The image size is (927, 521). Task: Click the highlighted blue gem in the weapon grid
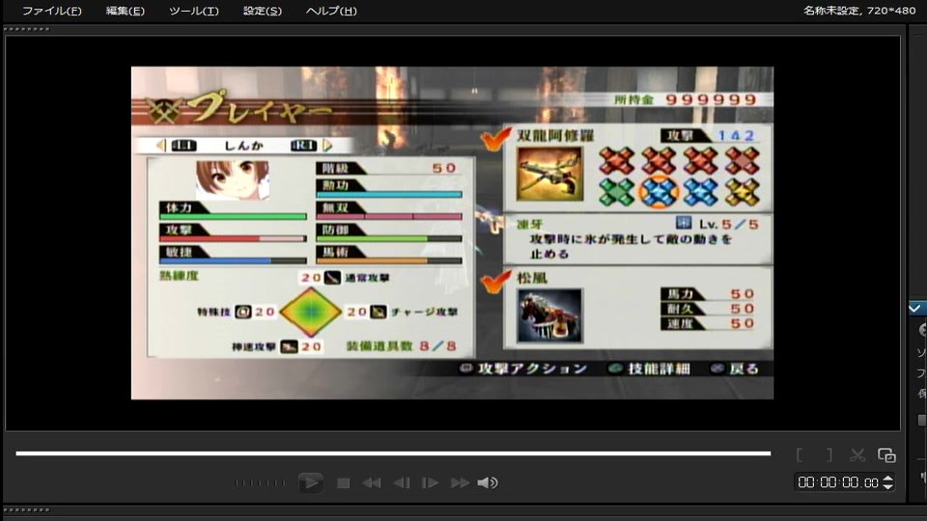[x=659, y=192]
